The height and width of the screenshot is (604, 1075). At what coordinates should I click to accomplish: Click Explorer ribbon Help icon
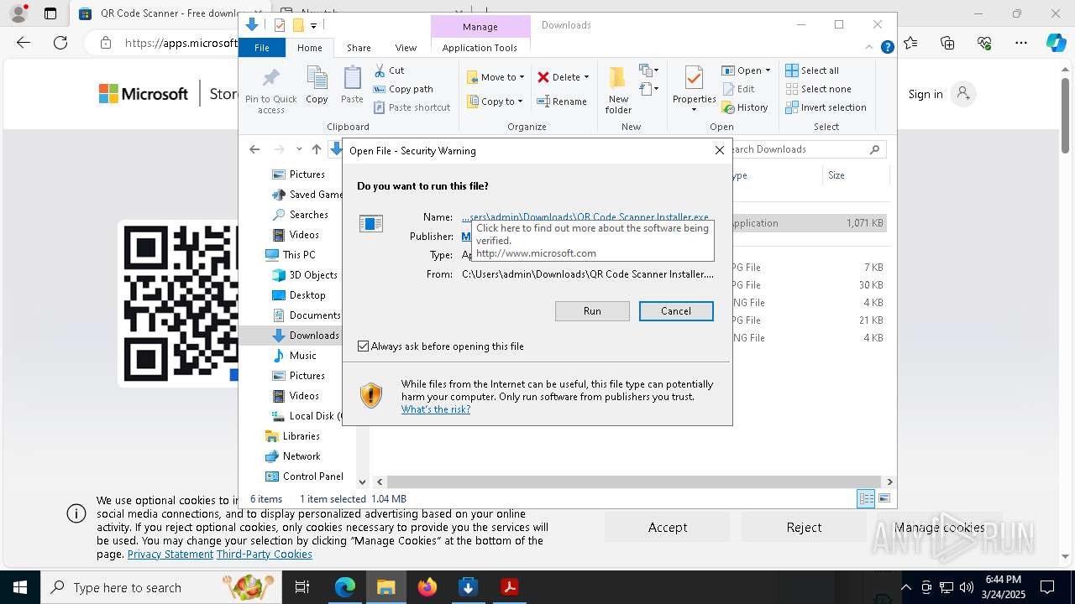[x=887, y=48]
